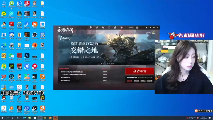The image size is (213, 120).
Task: Click the rightmost link below launch button
Action: tap(150, 81)
